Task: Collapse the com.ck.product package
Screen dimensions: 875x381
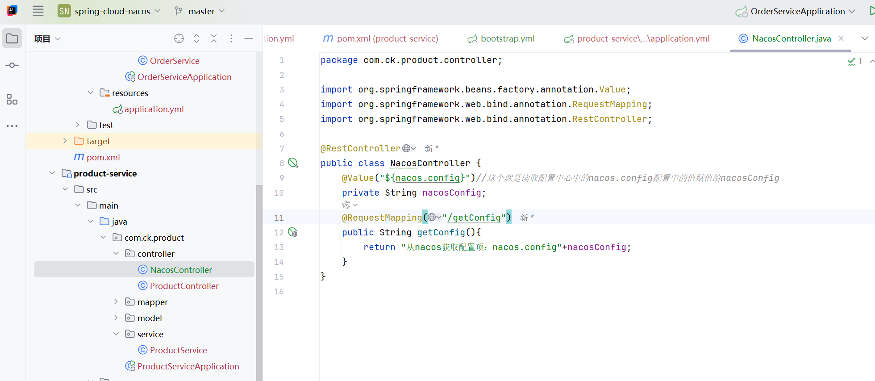Action: [x=103, y=237]
